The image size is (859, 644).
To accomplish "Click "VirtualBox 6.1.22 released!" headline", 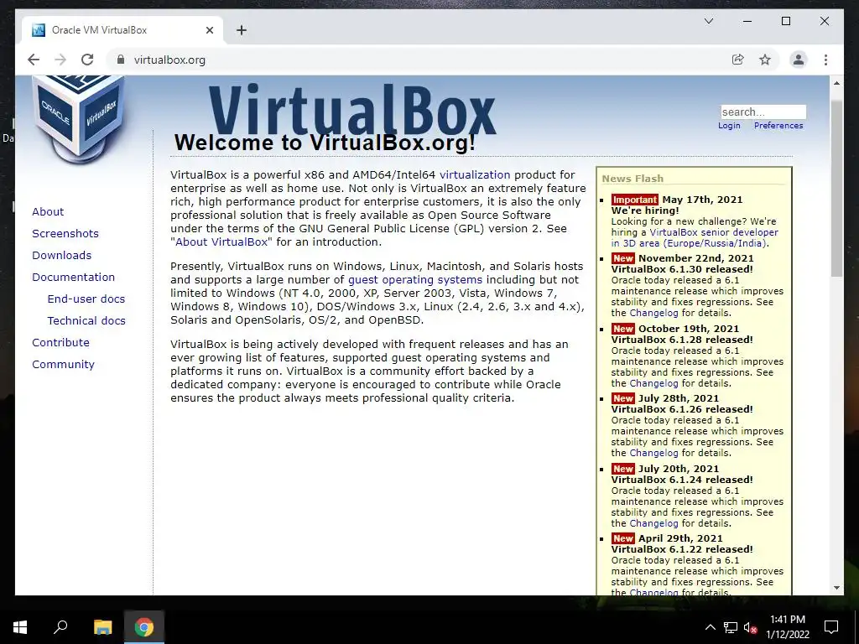I will click(682, 549).
